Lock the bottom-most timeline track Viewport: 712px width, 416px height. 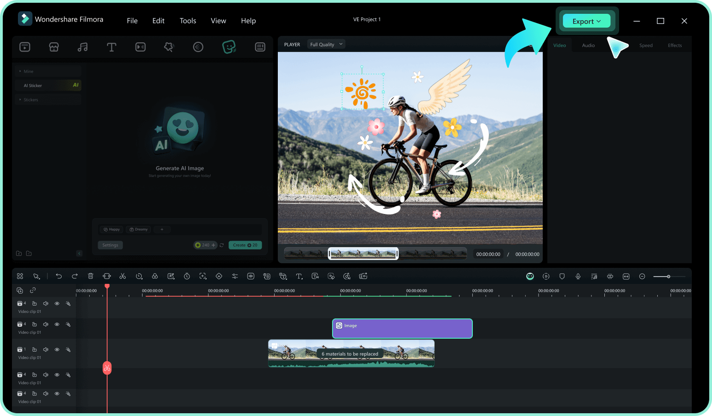34,394
